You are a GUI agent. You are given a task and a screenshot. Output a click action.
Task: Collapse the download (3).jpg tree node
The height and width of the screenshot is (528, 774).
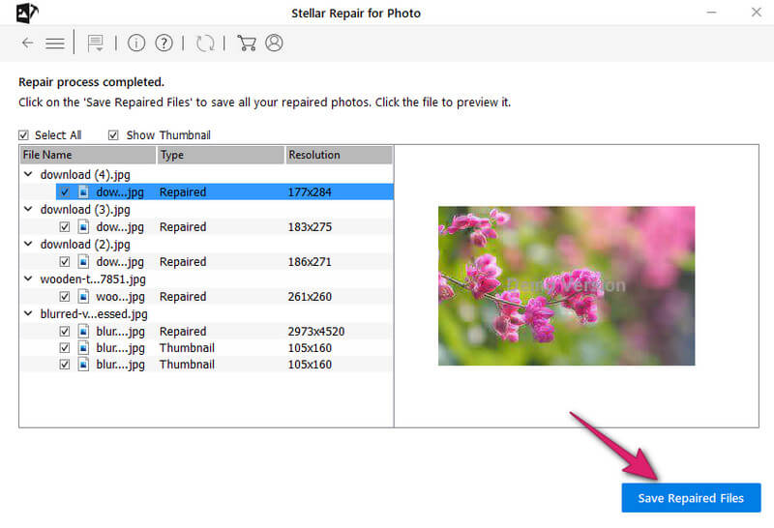[28, 209]
